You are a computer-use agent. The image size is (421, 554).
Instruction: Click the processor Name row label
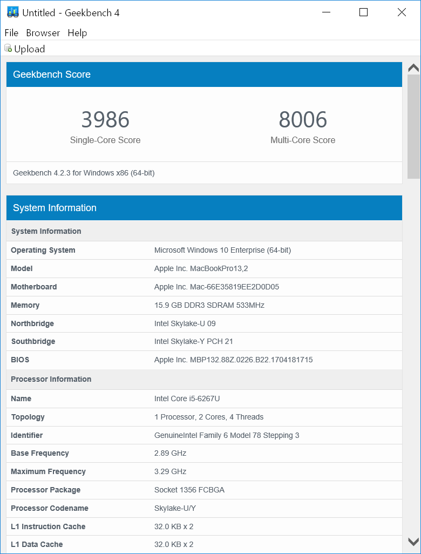[21, 398]
